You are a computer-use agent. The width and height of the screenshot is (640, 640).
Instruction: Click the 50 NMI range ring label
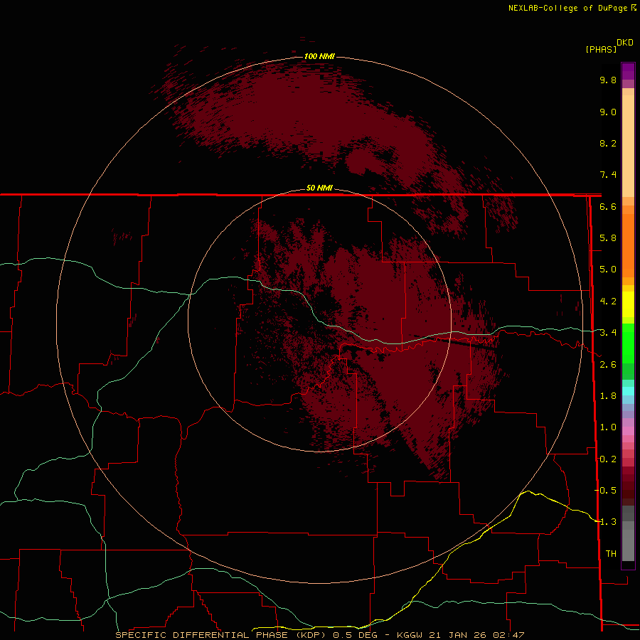point(319,188)
